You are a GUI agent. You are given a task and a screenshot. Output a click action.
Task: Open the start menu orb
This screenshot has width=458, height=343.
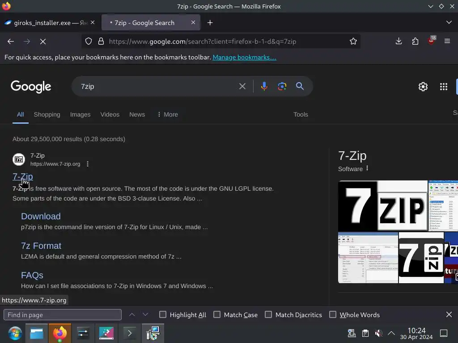pos(15,333)
